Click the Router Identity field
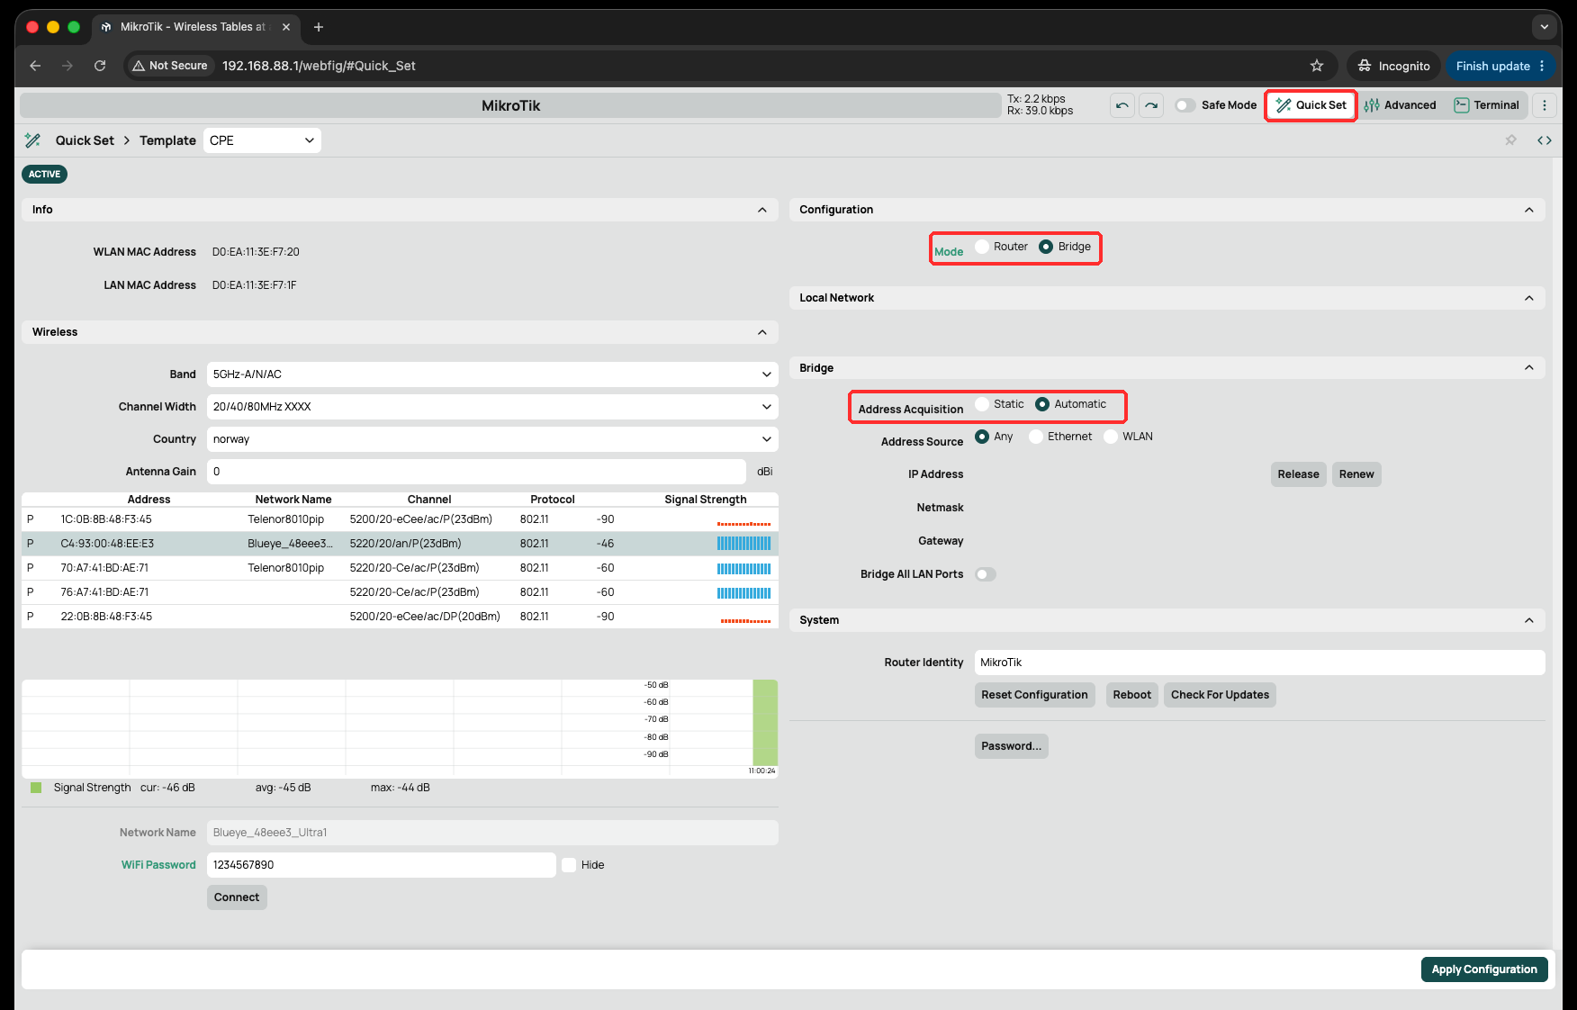The image size is (1577, 1010). pos(1259,663)
